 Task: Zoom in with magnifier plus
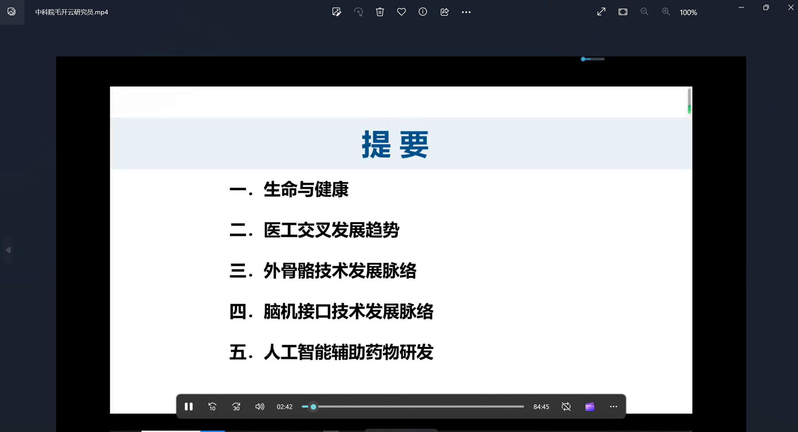[666, 12]
